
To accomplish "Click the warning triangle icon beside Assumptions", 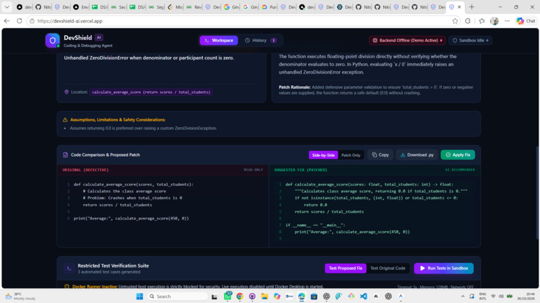I will coord(65,120).
